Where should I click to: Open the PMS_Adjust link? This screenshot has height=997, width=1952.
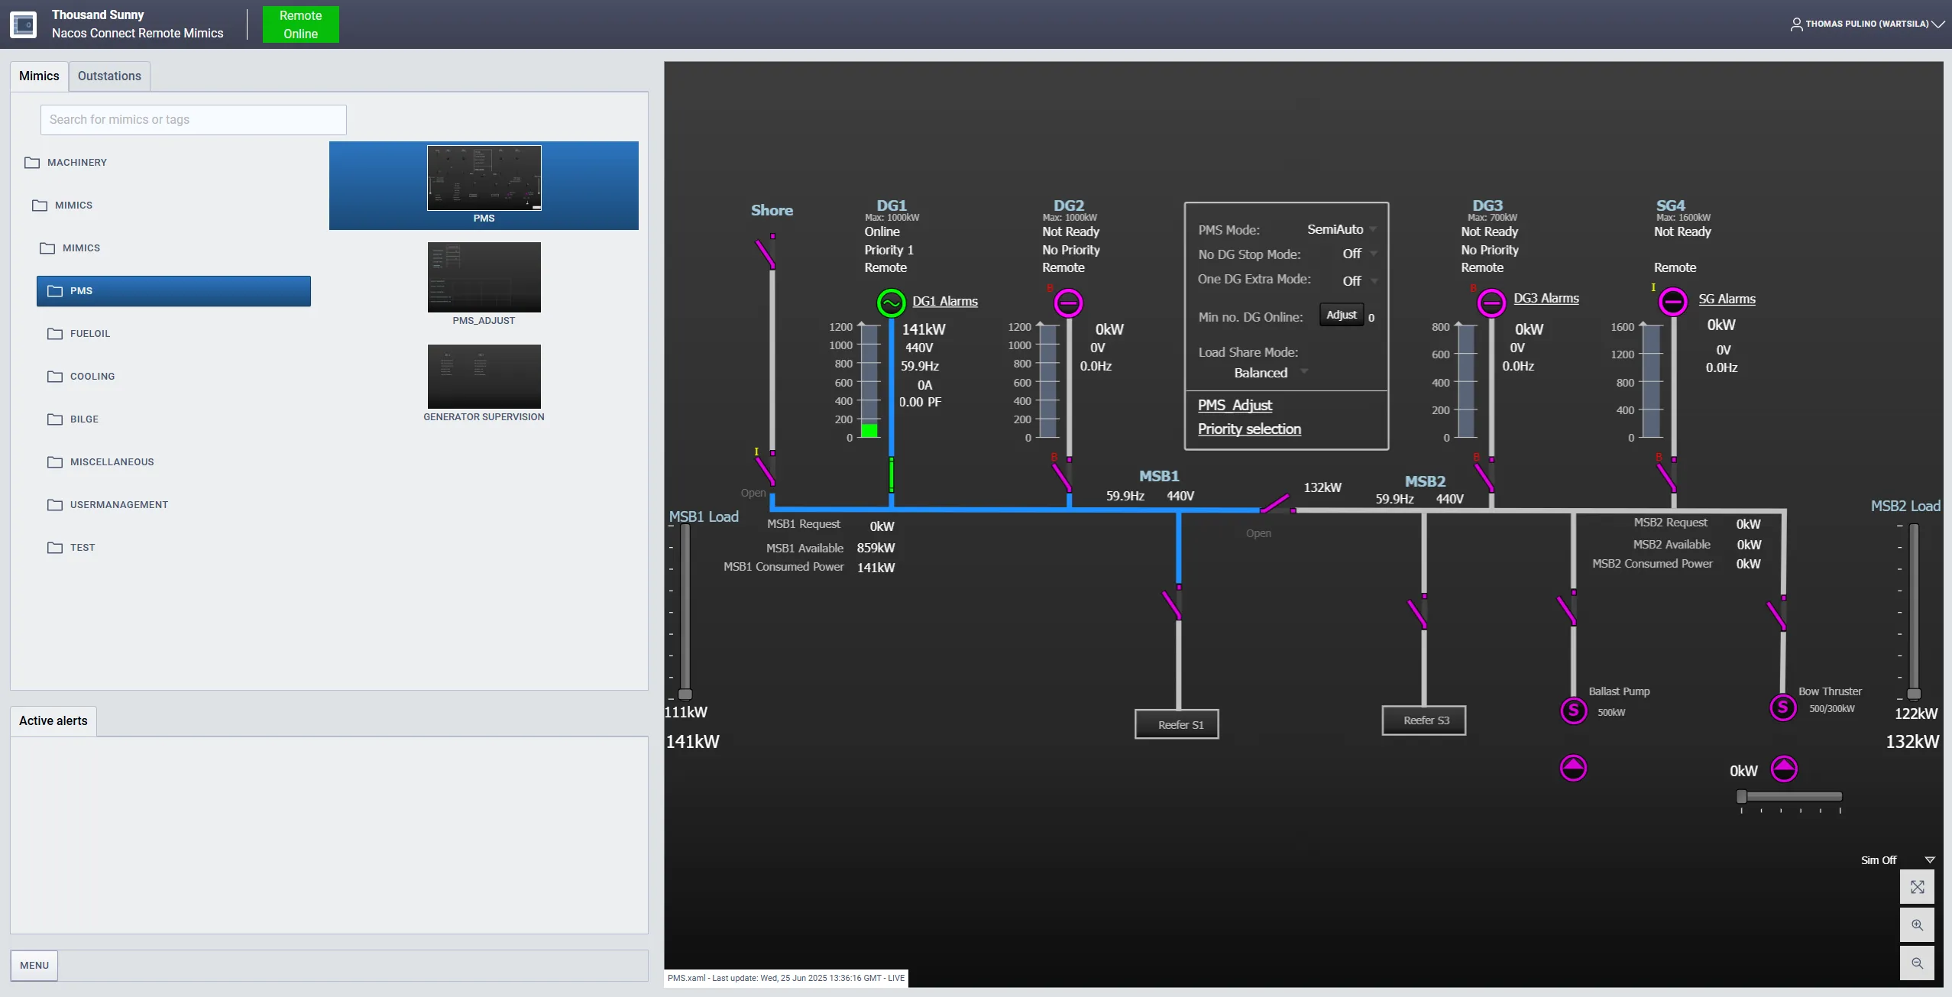coord(1235,405)
